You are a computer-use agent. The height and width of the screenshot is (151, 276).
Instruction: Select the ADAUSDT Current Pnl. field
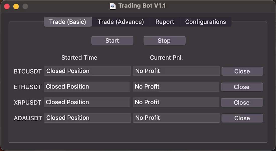(x=176, y=118)
